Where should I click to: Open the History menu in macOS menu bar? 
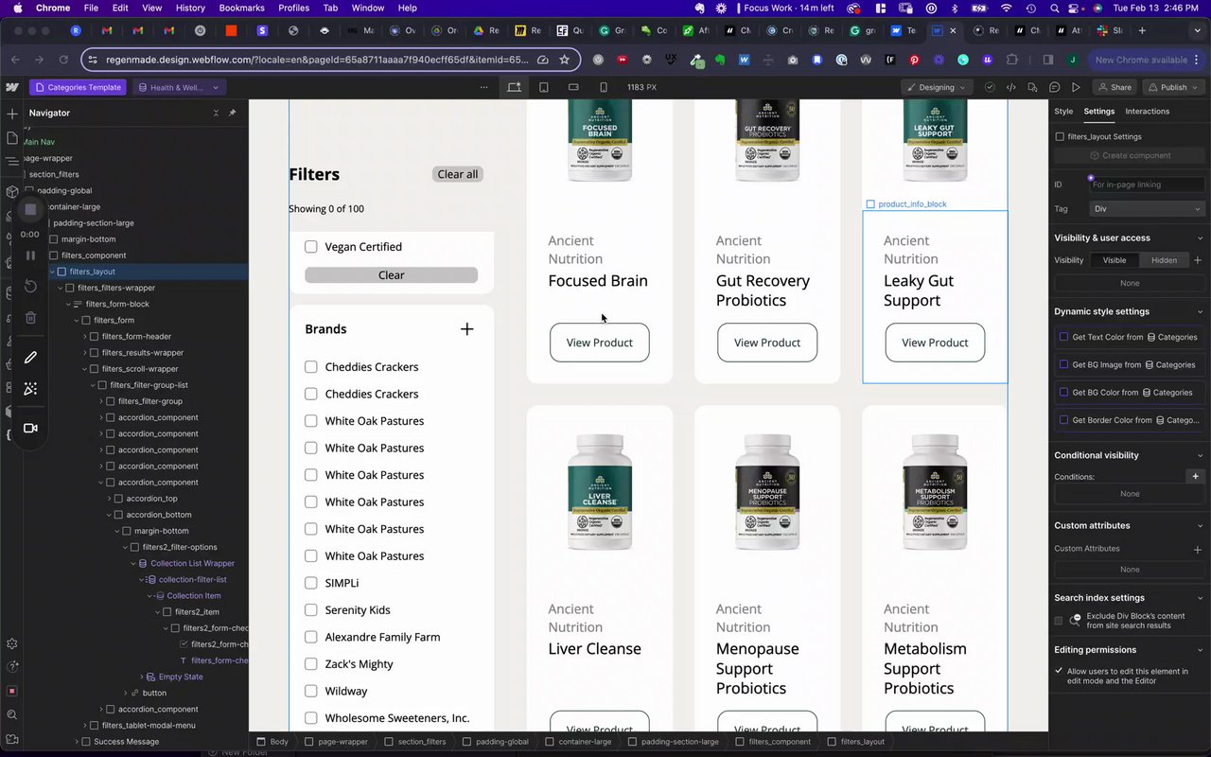(x=190, y=8)
